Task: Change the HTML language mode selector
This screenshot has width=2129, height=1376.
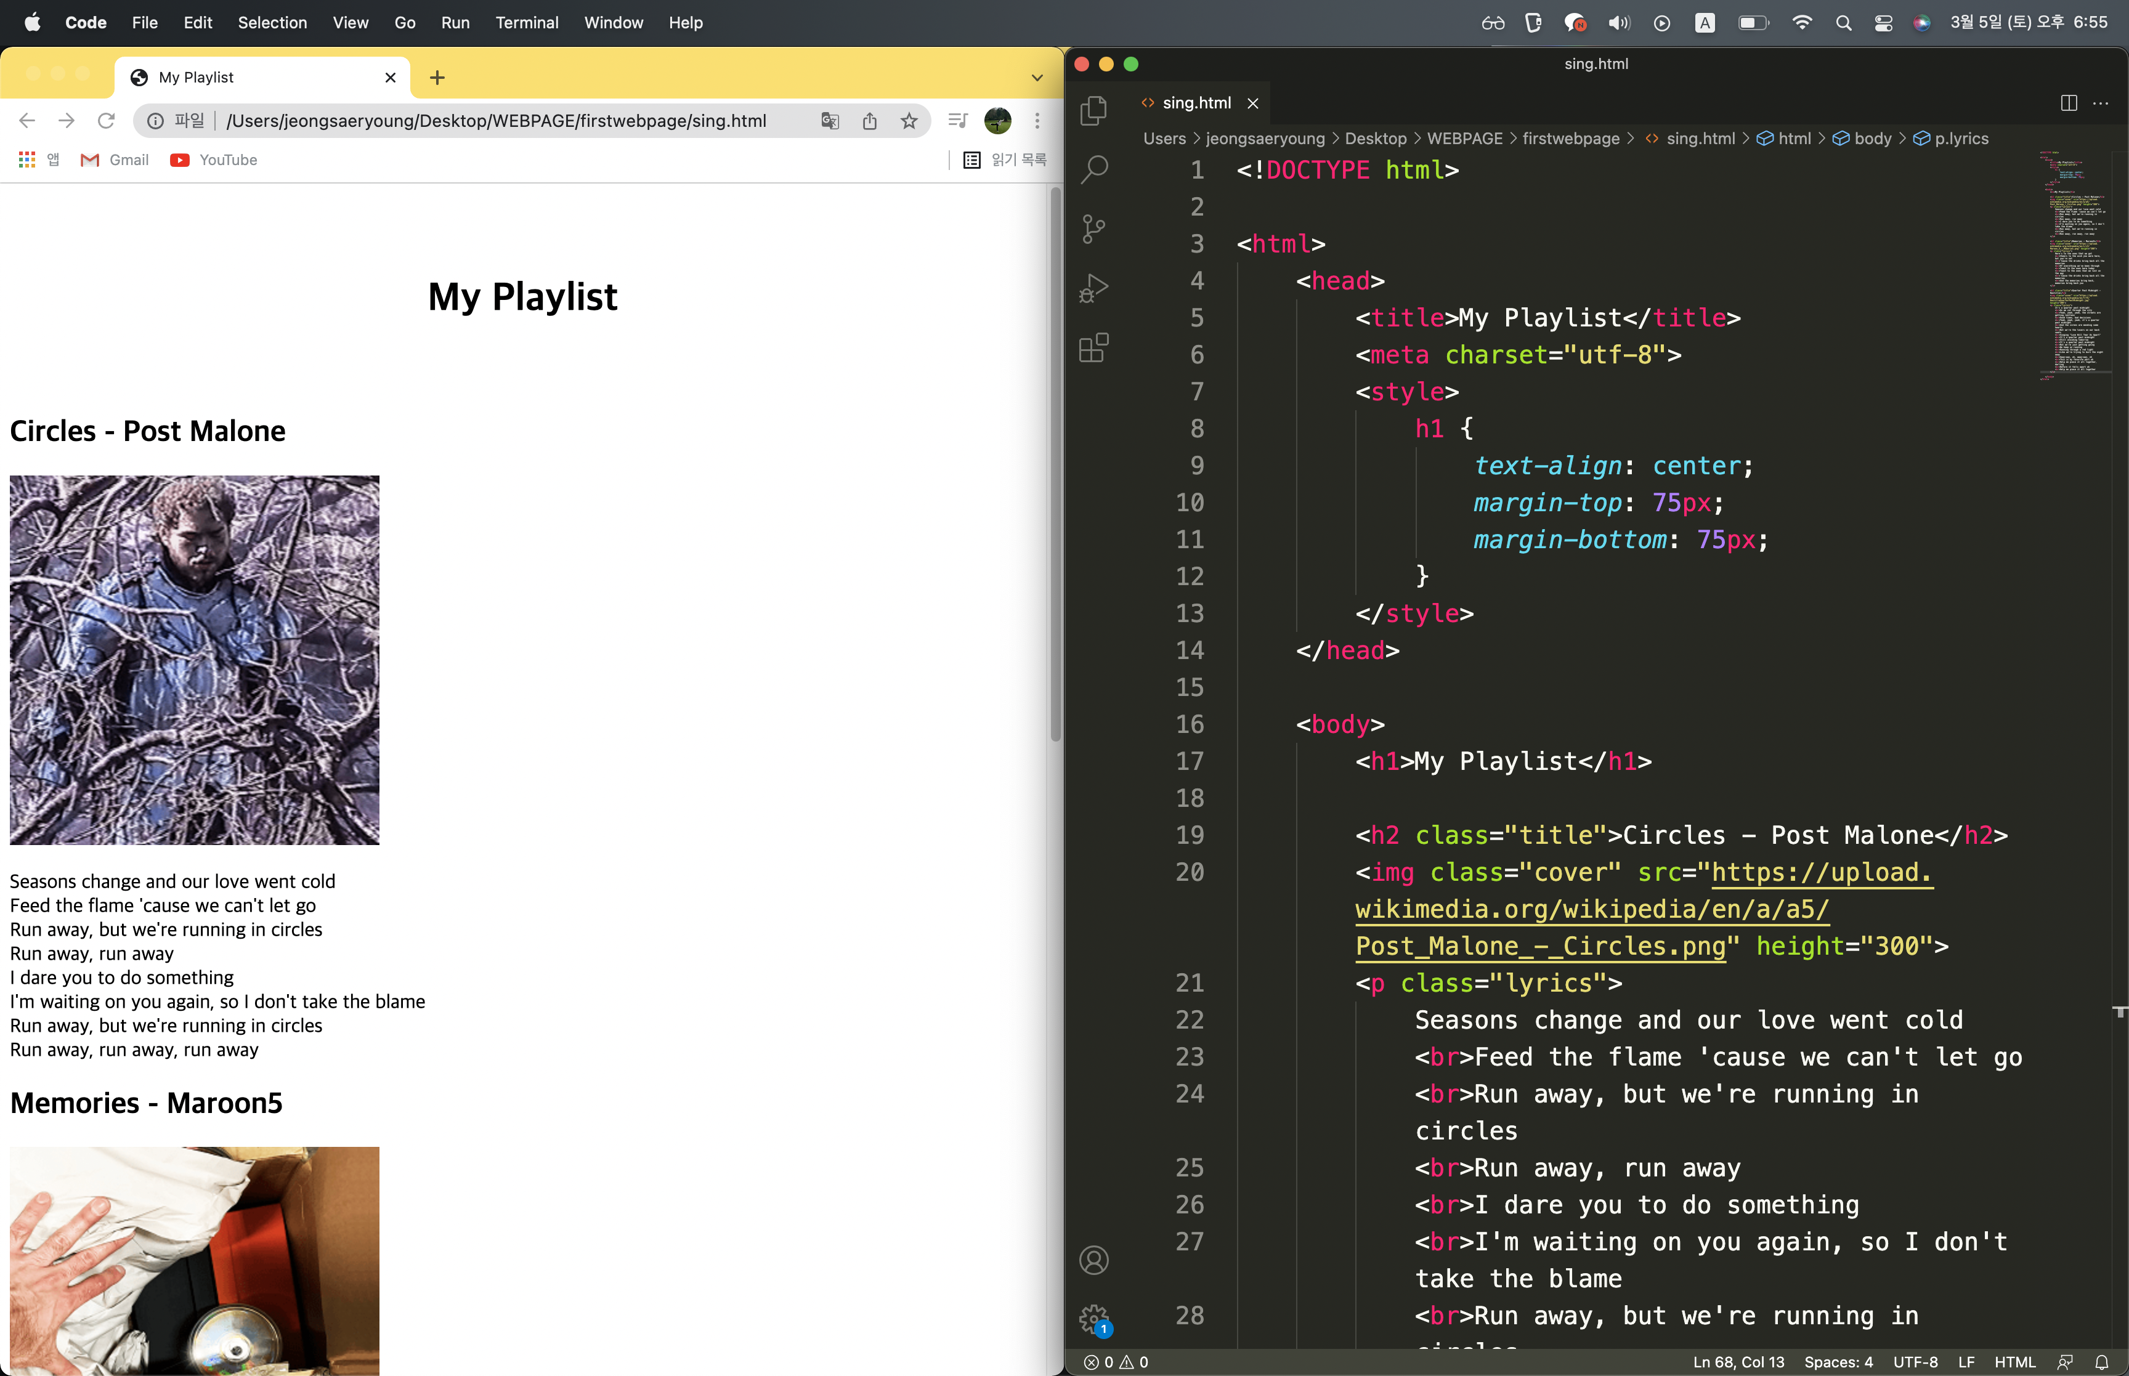Action: point(2014,1362)
